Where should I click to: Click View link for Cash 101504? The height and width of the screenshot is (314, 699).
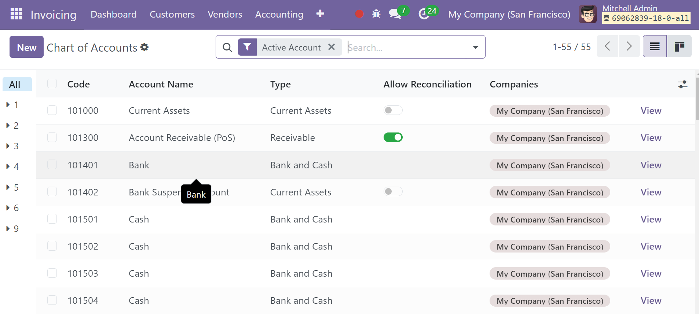[651, 300]
